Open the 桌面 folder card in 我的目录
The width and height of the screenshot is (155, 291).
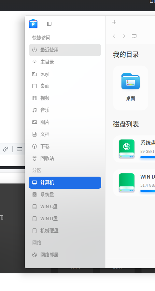coord(131,88)
